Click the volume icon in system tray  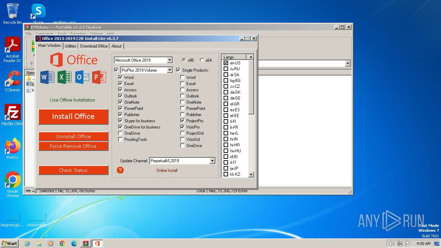pos(391,244)
